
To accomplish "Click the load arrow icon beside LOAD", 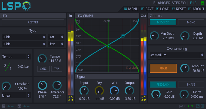I will pos(158,9).
